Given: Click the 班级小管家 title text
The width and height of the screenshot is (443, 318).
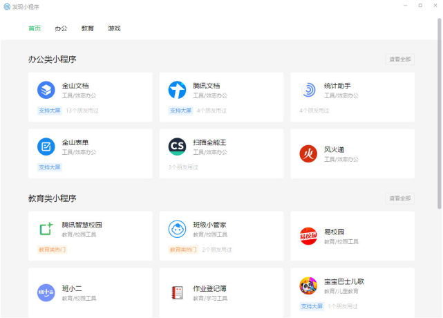Looking at the screenshot, I should [209, 225].
